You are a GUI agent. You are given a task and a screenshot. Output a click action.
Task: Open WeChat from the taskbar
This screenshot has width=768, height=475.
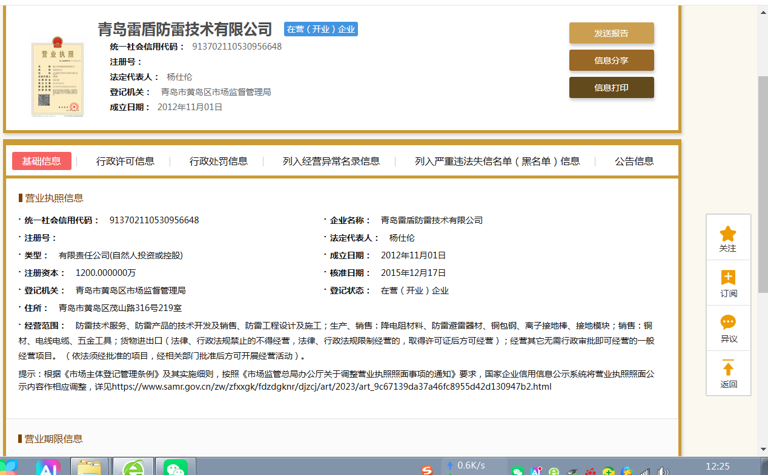click(x=175, y=467)
